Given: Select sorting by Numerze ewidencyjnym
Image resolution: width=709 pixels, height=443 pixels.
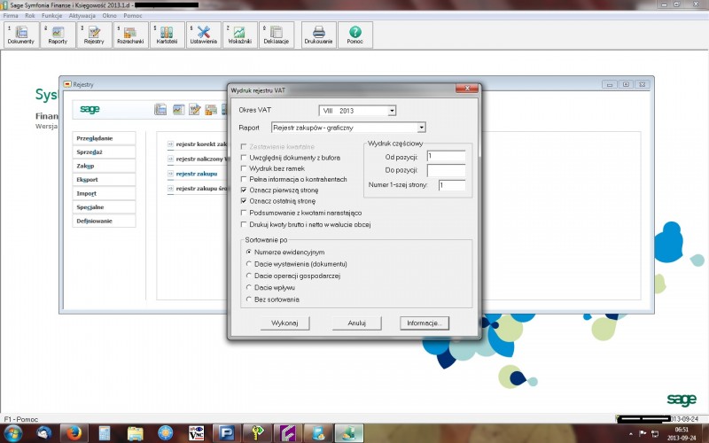Looking at the screenshot, I should point(249,253).
